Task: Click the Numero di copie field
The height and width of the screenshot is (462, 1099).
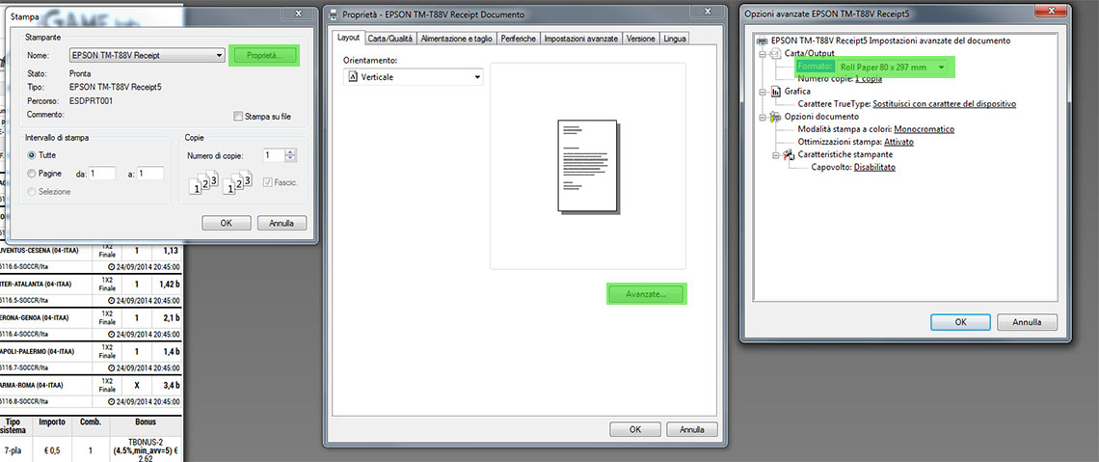Action: (274, 155)
